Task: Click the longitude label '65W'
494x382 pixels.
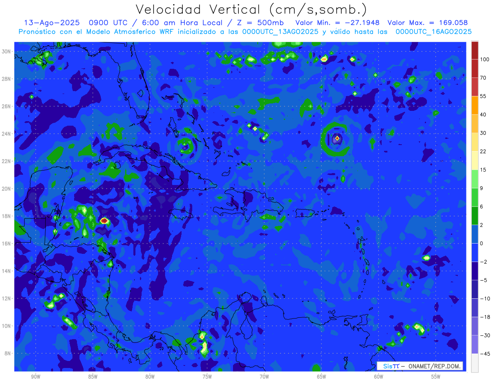Action: click(x=322, y=377)
